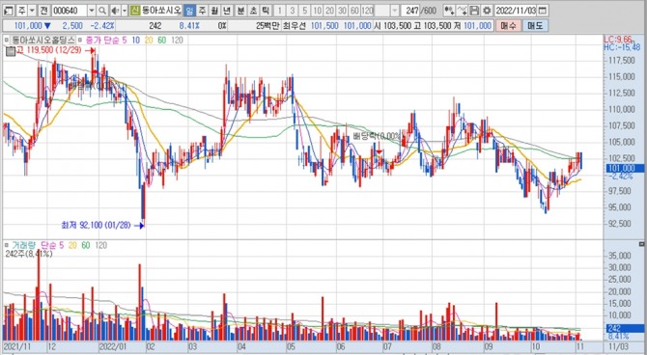Expand the stock code 000640 dropdown

pos(92,11)
